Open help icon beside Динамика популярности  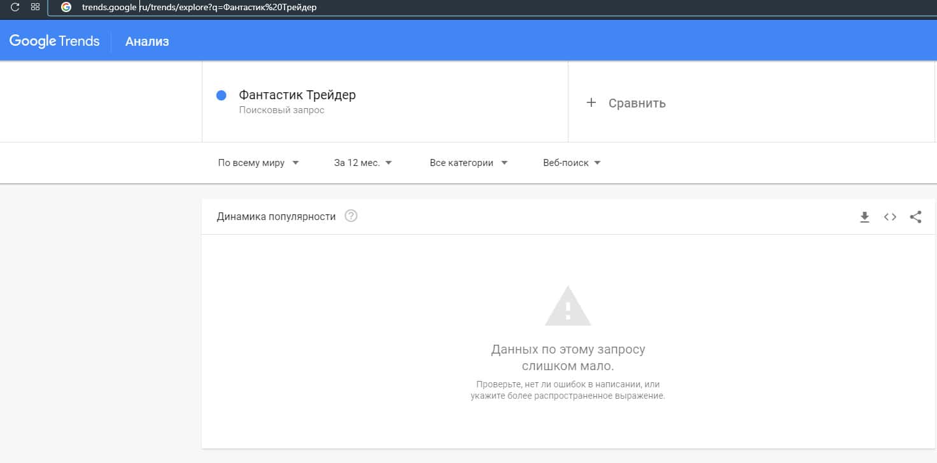[x=351, y=216]
